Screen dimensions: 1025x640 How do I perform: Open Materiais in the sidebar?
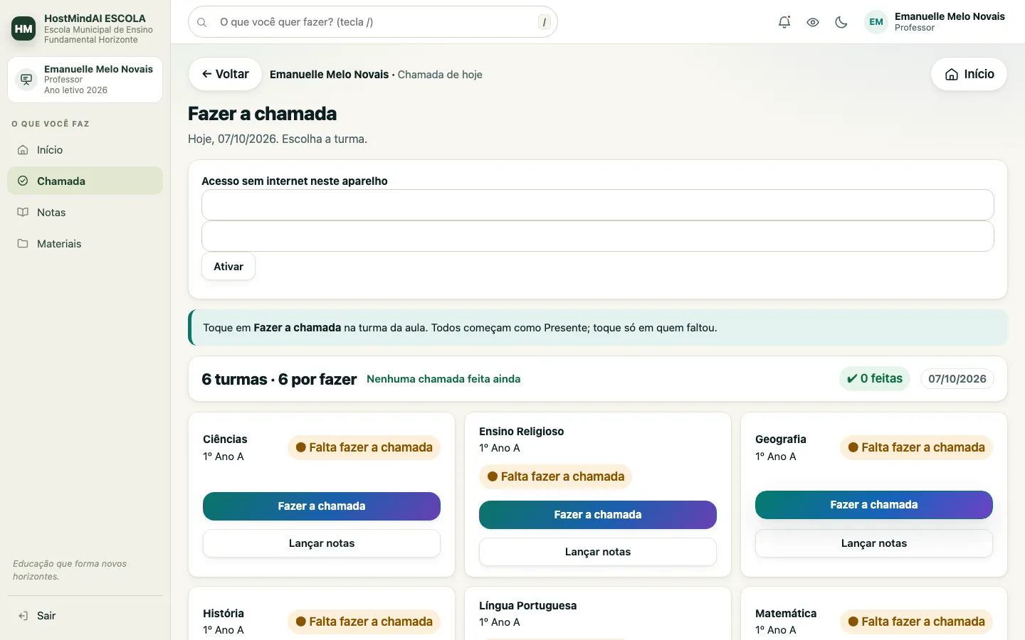pos(85,244)
